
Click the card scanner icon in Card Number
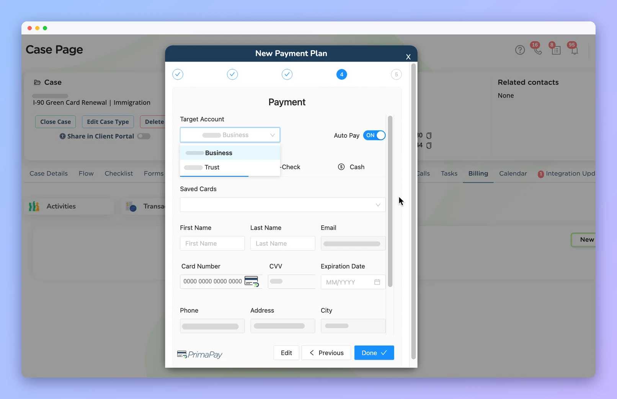(x=252, y=282)
